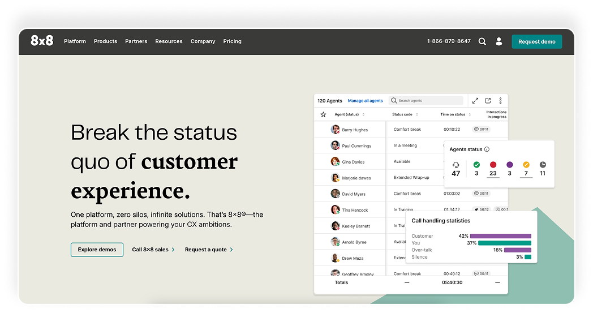
Task: Click the Customer 42% purple bar
Action: click(501, 236)
